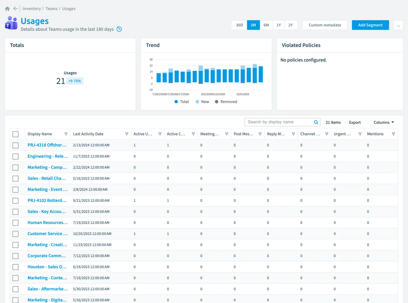Click the Add Segment button

(x=370, y=25)
